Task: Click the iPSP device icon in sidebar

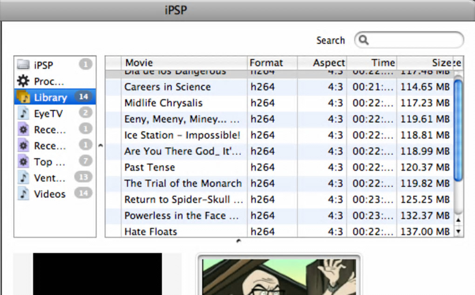Action: (x=23, y=65)
